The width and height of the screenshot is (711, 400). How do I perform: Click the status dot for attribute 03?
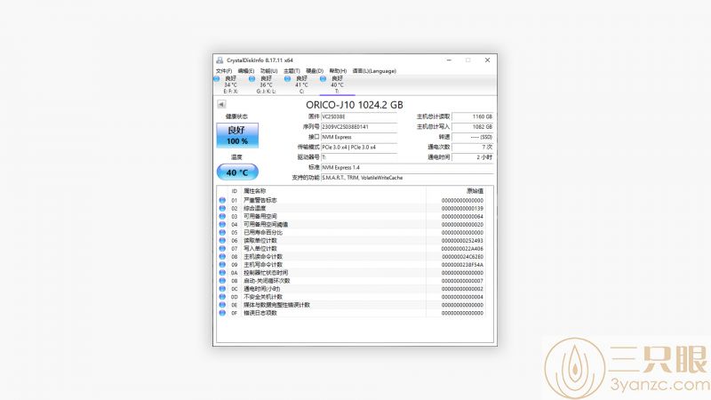point(222,216)
